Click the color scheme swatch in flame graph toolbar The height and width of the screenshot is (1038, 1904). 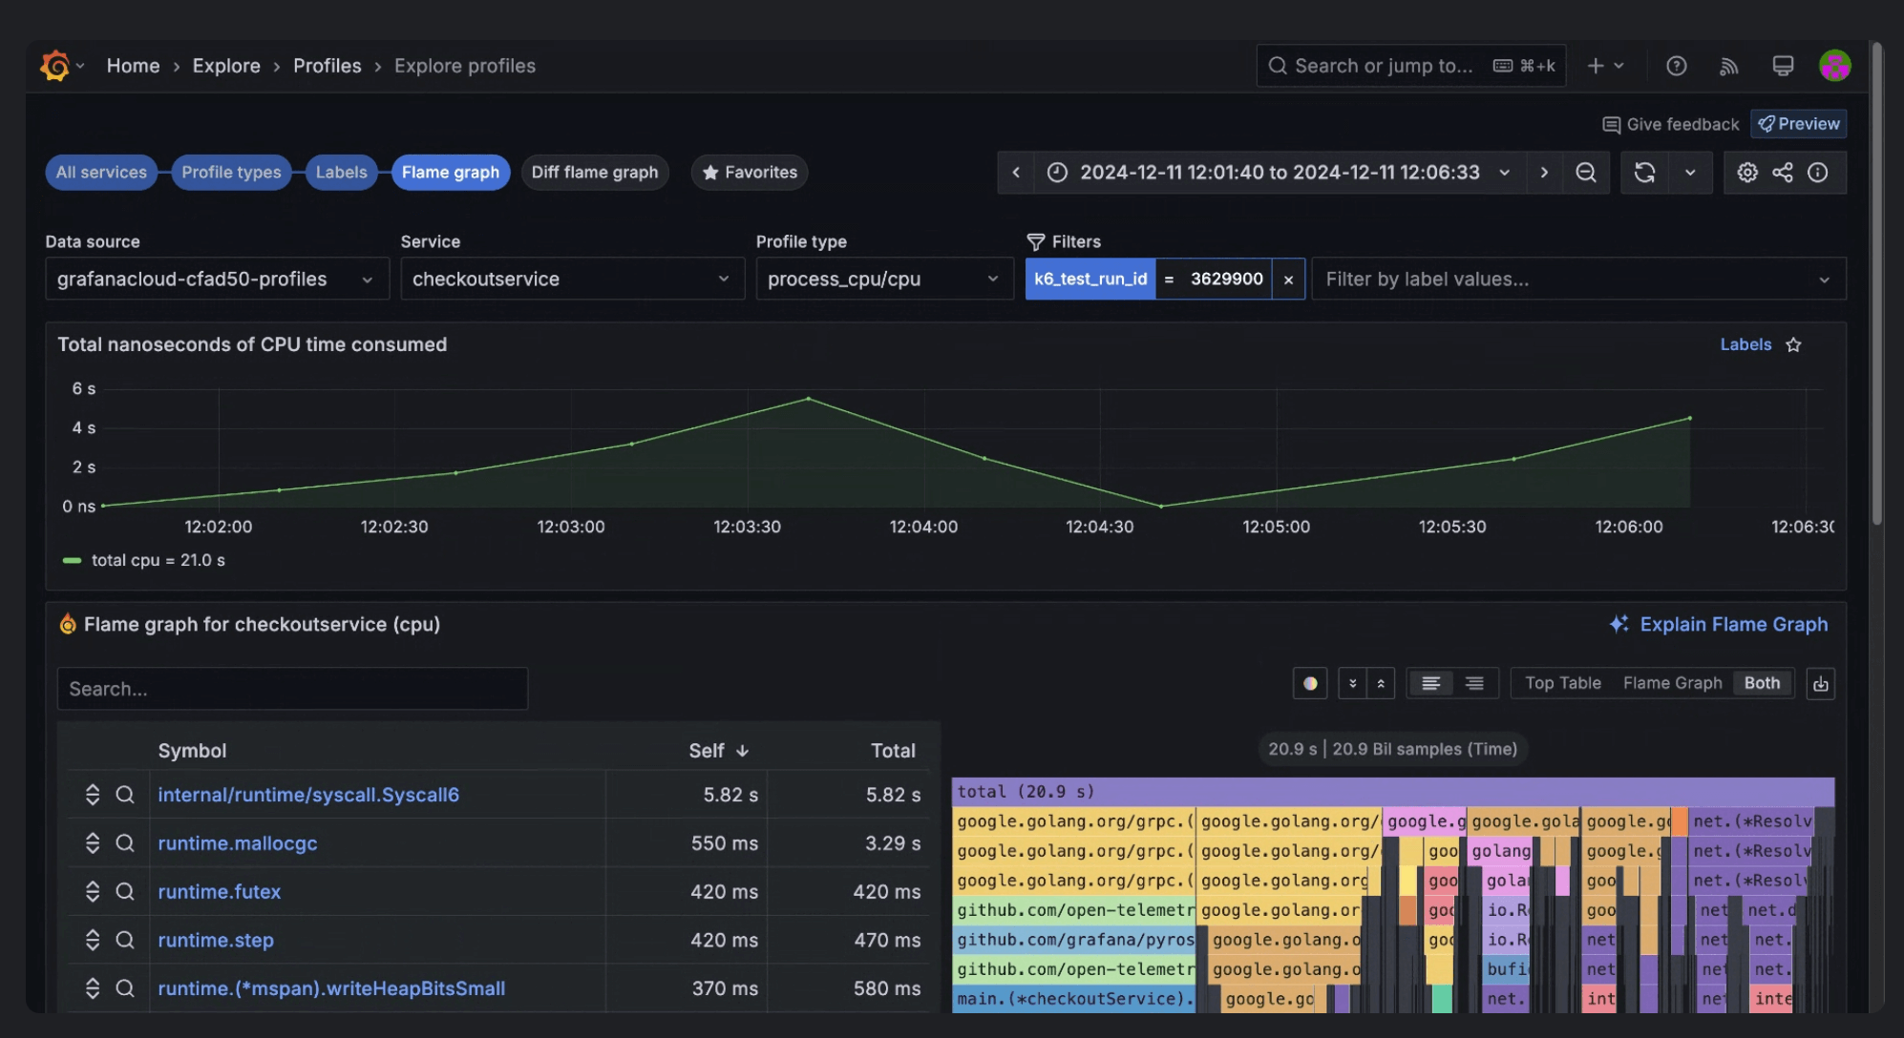point(1310,683)
